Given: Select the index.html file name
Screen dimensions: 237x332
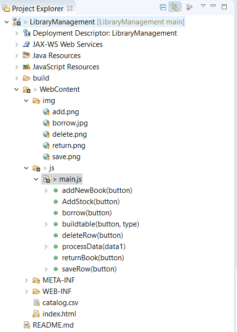Looking at the screenshot, I should (x=59, y=314).
